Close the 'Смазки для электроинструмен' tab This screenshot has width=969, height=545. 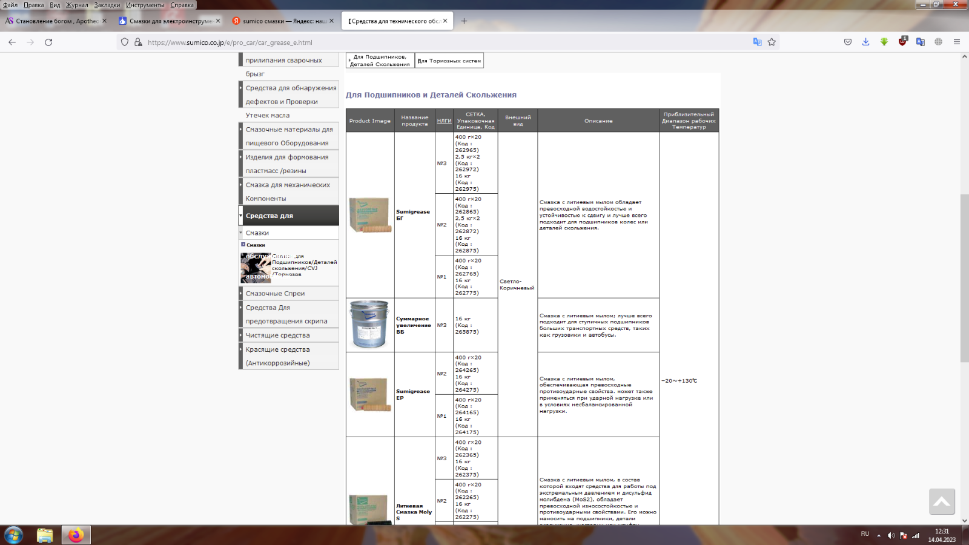[218, 21]
